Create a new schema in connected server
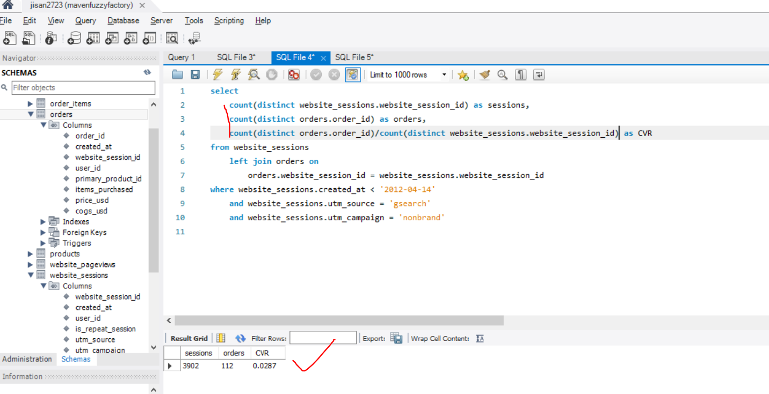This screenshot has height=394, width=769. click(74, 38)
